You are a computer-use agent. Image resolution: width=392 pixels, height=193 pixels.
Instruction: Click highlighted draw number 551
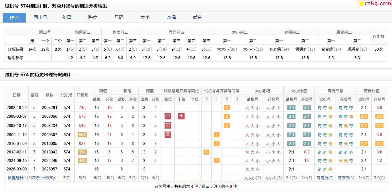pyautogui.click(x=82, y=134)
